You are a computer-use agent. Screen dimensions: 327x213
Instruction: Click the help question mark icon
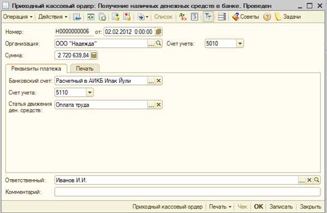[x=267, y=17]
